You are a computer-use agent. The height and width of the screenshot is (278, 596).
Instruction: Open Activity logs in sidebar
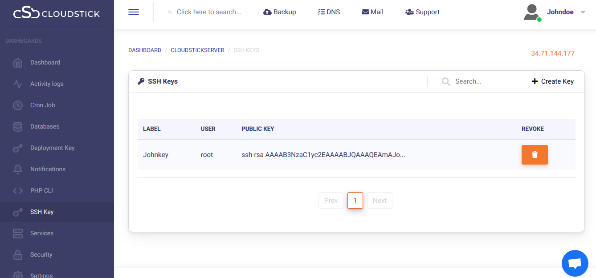pos(47,84)
